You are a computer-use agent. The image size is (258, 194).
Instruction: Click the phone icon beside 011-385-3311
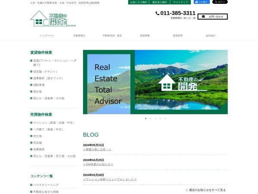(157, 13)
